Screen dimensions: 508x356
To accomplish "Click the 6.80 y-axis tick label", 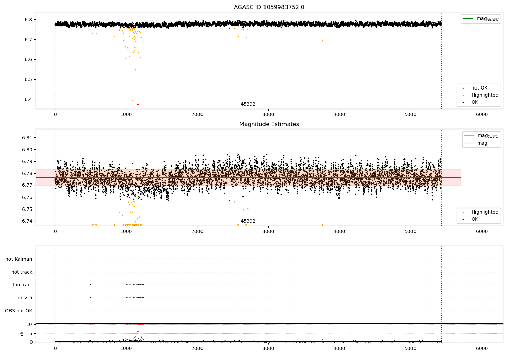I will 27,150.
